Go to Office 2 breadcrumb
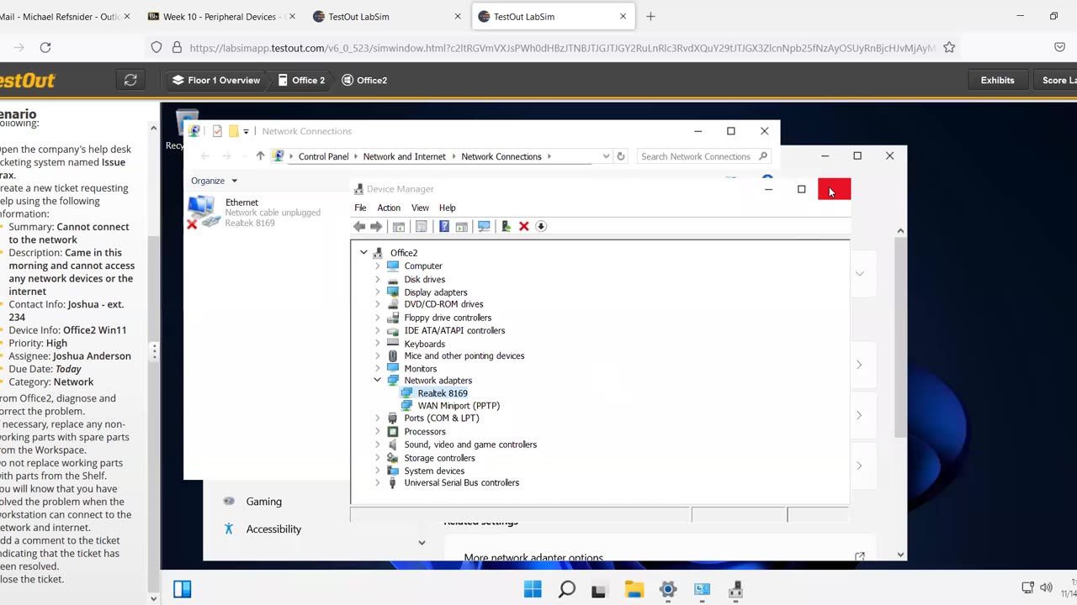 click(301, 80)
